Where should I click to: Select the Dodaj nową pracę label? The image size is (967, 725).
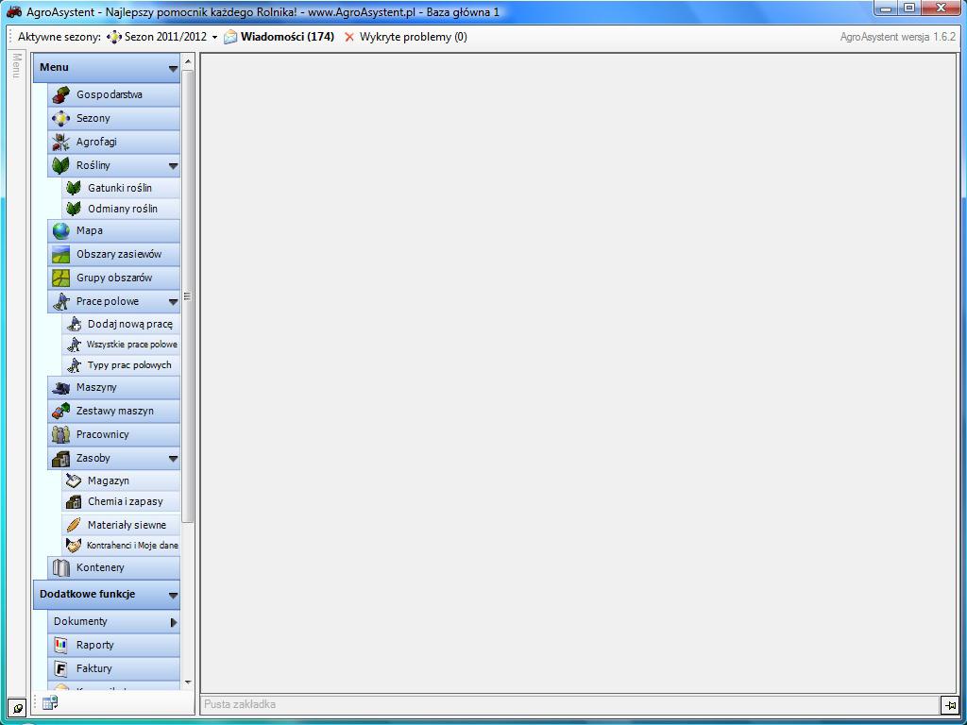pos(130,324)
